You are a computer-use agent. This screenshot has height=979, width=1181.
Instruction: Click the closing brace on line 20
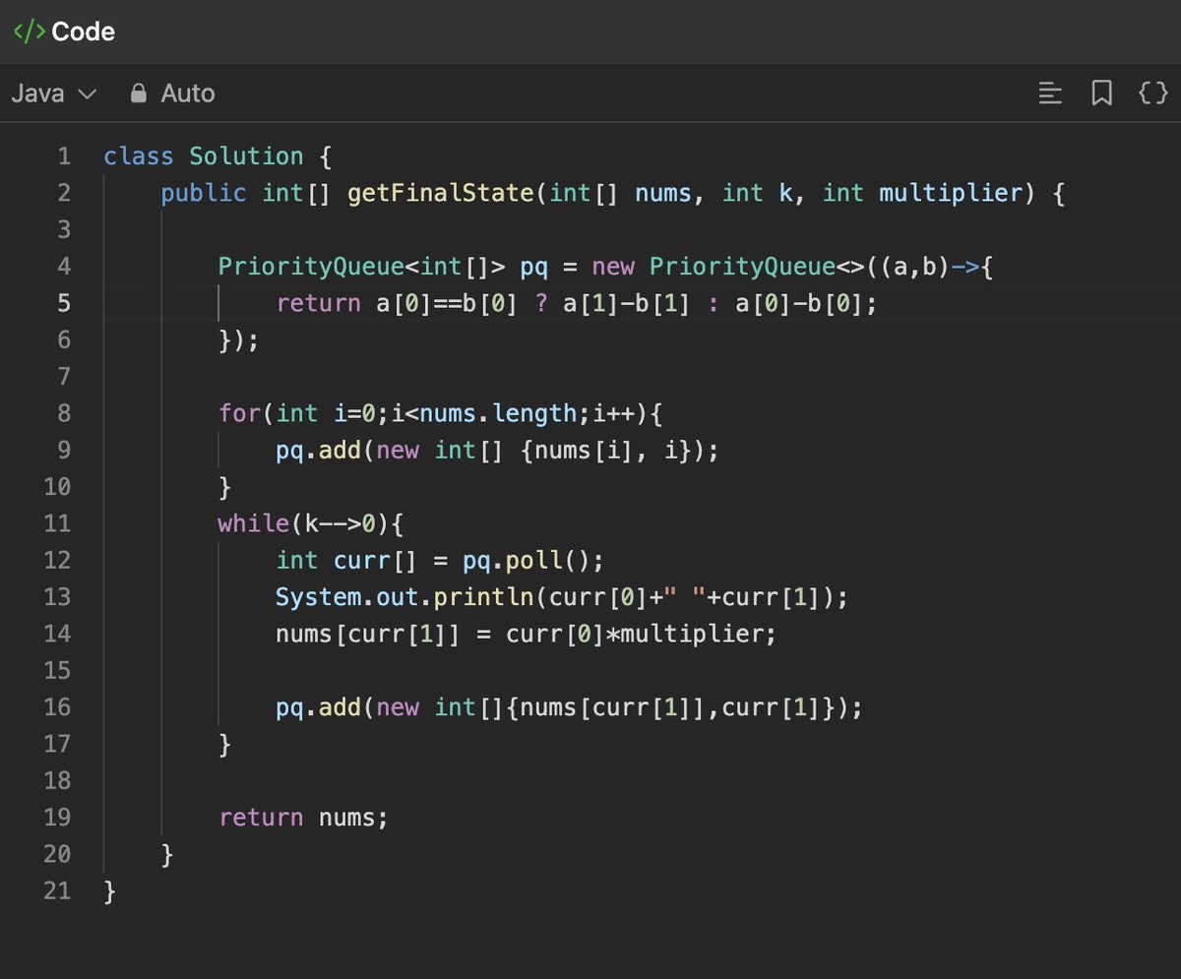167,855
